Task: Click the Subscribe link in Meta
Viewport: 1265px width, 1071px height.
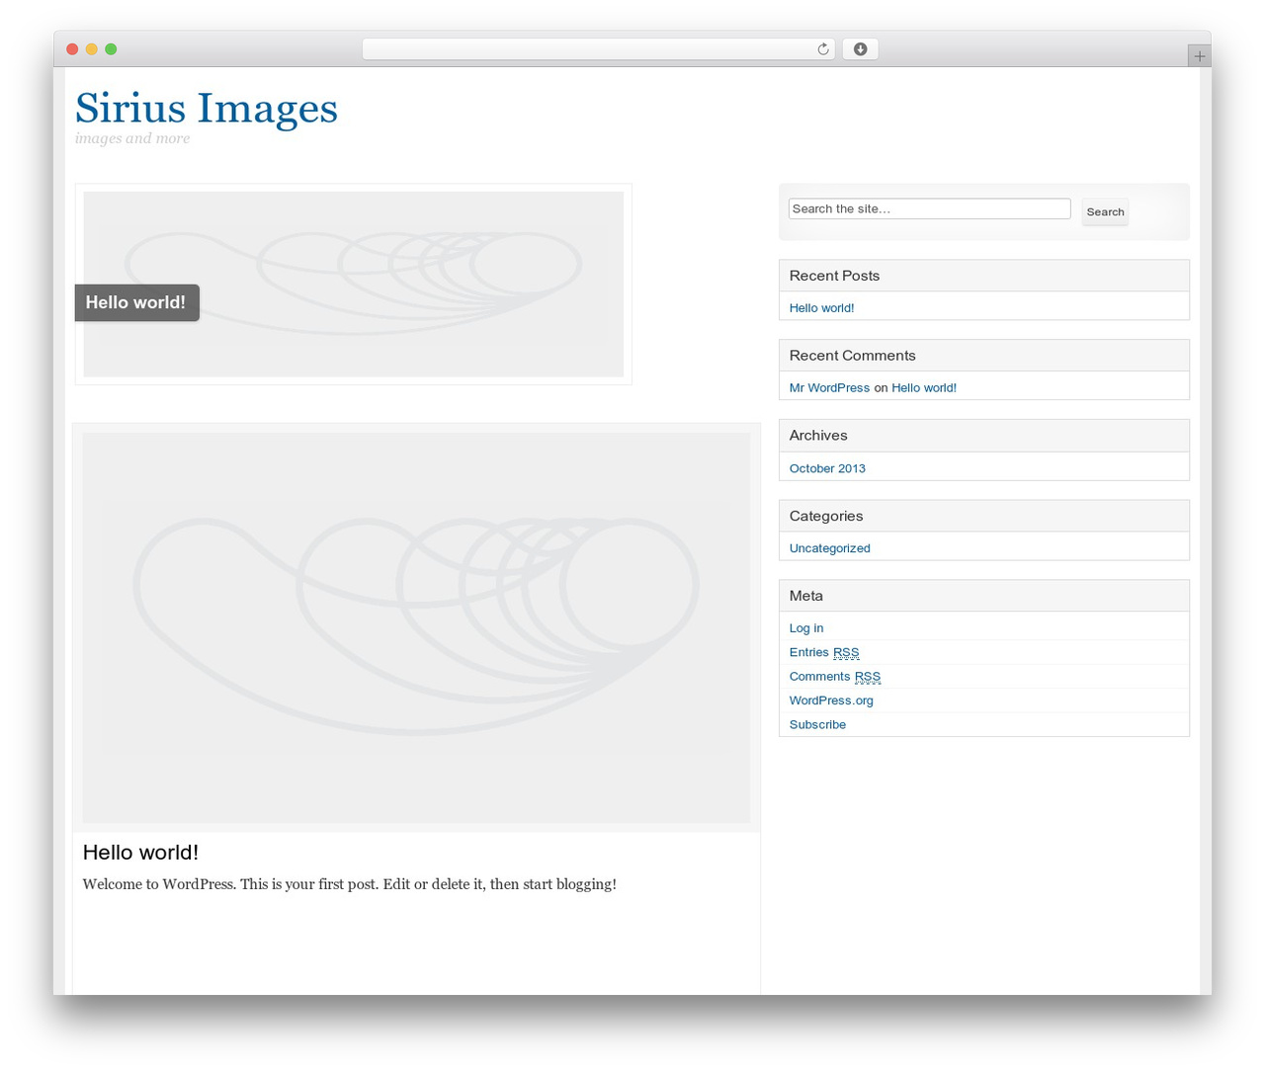Action: click(817, 724)
